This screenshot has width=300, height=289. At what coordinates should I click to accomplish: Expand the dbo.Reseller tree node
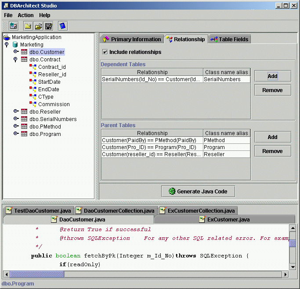(x=16, y=111)
